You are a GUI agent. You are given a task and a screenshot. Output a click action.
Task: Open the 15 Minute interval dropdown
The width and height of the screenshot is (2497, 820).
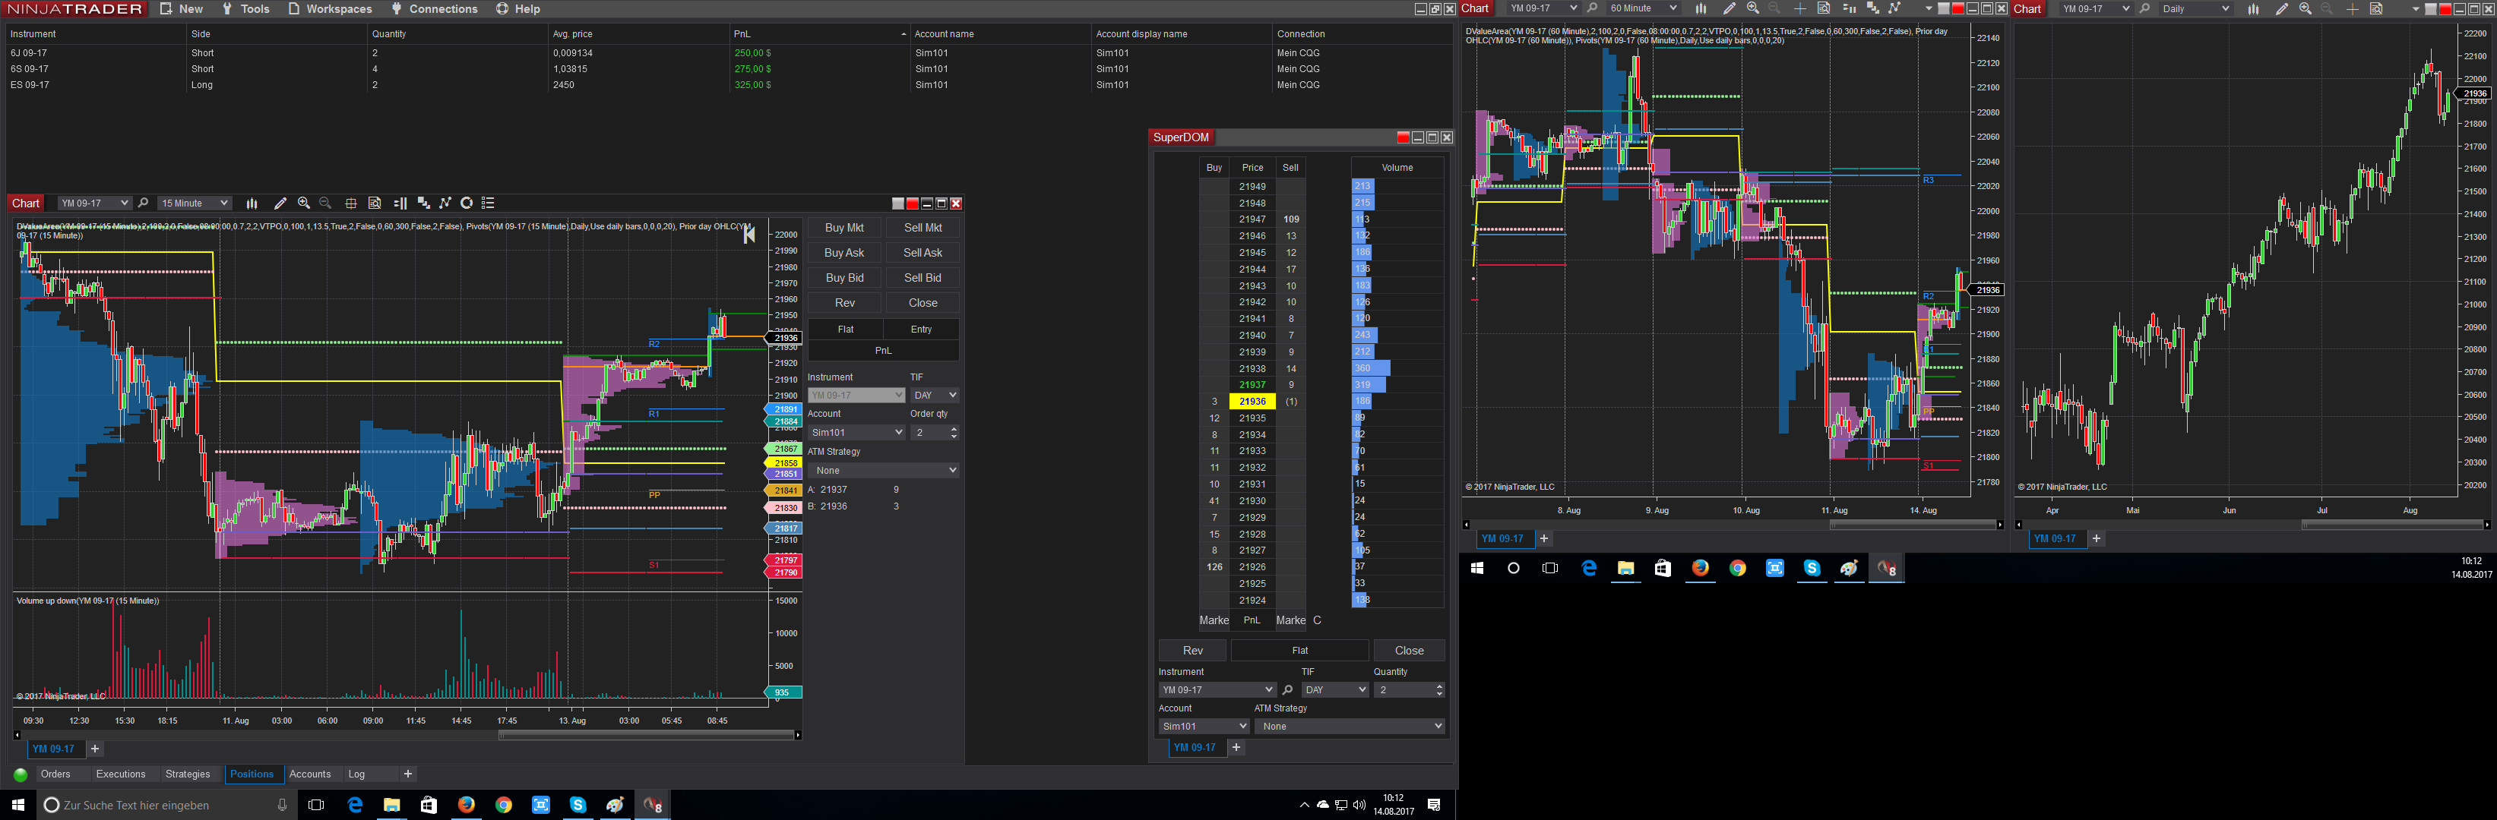tap(195, 203)
